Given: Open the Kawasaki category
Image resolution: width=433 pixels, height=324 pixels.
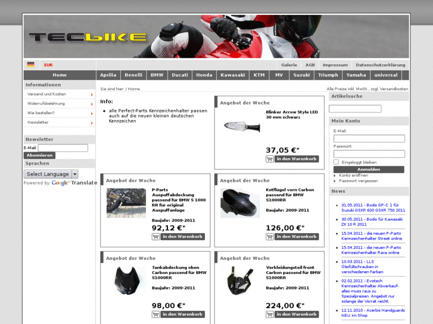Looking at the screenshot, I should 232,75.
